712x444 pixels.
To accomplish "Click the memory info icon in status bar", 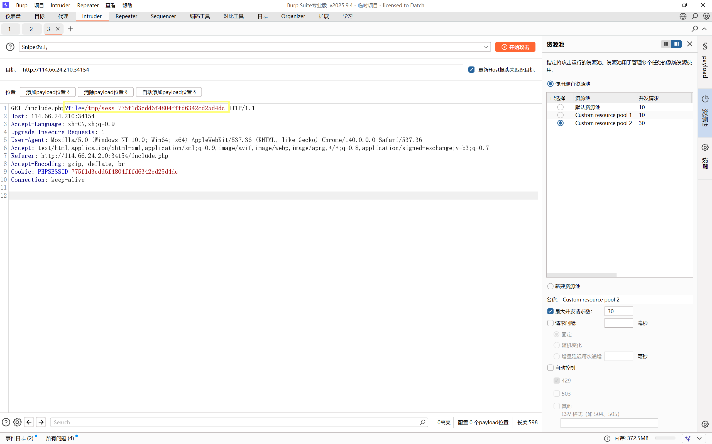I will pos(607,438).
